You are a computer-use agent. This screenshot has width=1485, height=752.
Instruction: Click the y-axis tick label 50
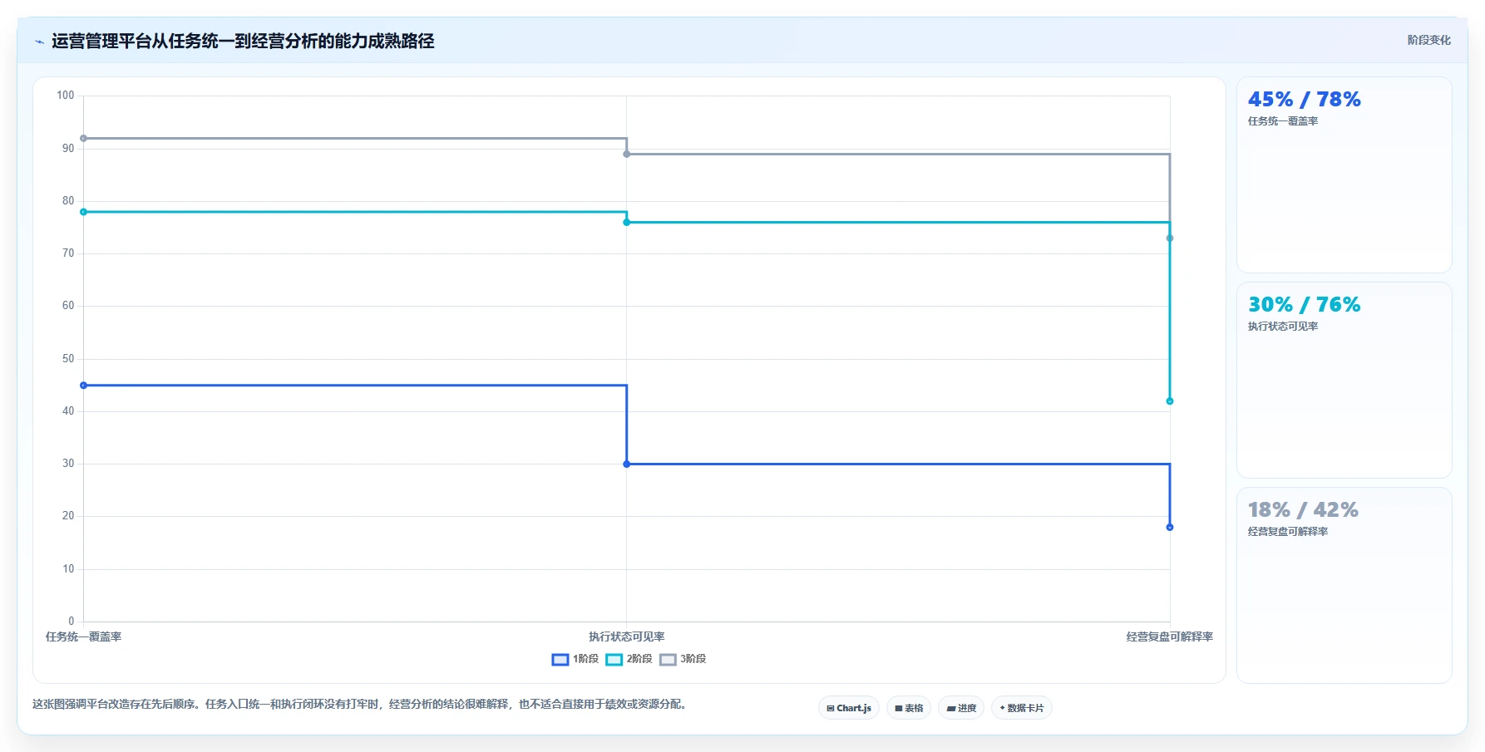(x=68, y=359)
